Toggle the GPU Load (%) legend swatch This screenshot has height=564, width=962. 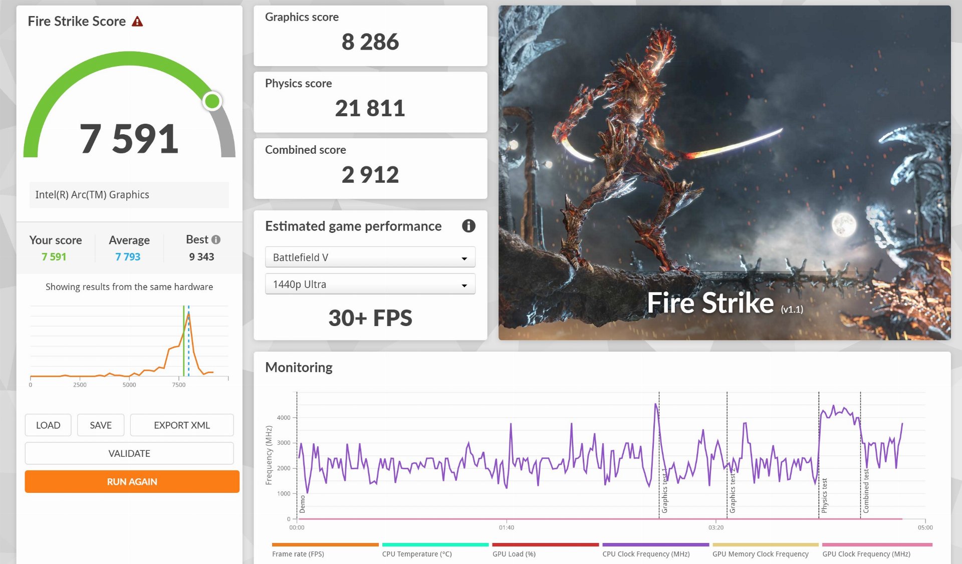click(x=546, y=544)
